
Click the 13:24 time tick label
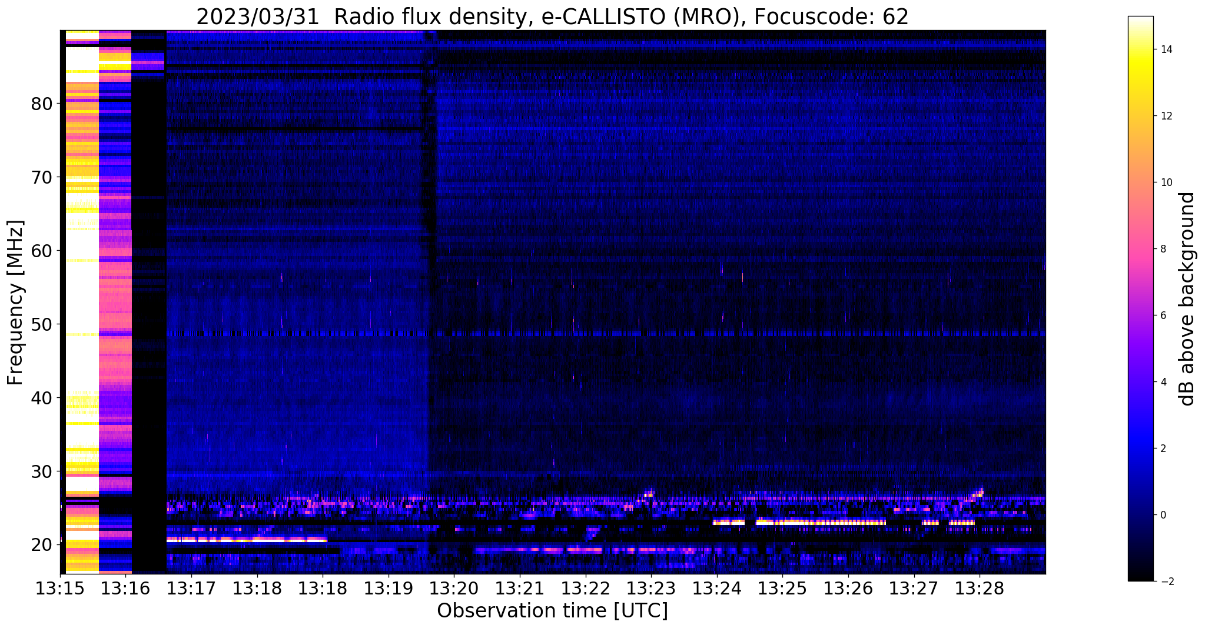click(x=717, y=588)
